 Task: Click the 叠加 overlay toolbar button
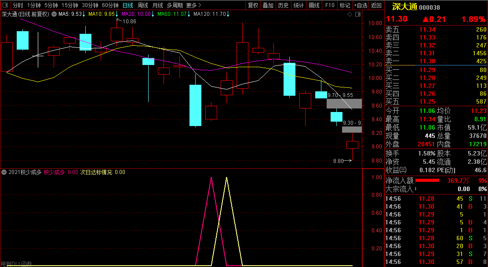pyautogui.click(x=268, y=5)
